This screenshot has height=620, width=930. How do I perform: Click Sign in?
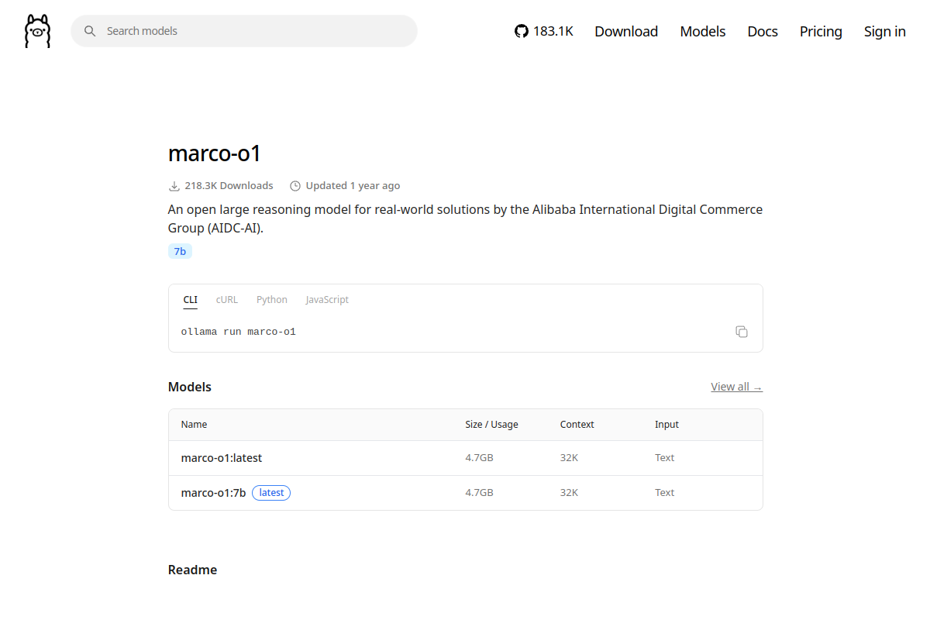coord(885,31)
